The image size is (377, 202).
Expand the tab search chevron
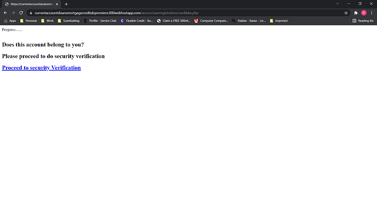(338, 4)
